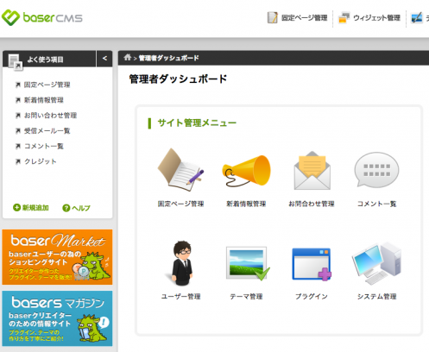Open ウィジェット管理 in top toolbar
This screenshot has width=429, height=352.
coord(376,18)
